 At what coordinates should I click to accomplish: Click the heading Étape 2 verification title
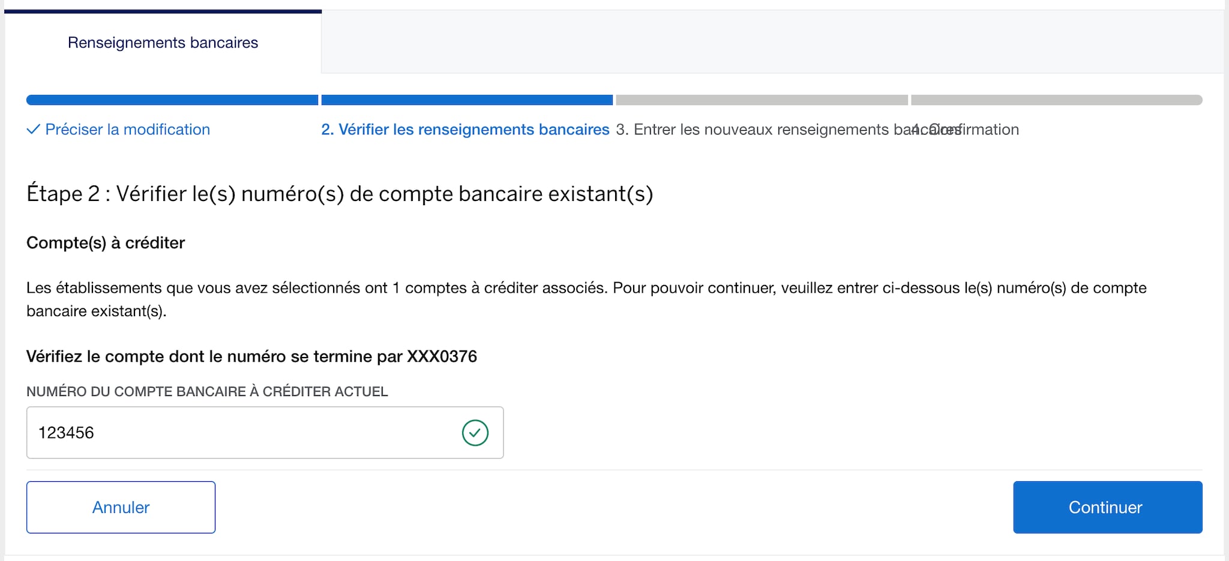(340, 193)
